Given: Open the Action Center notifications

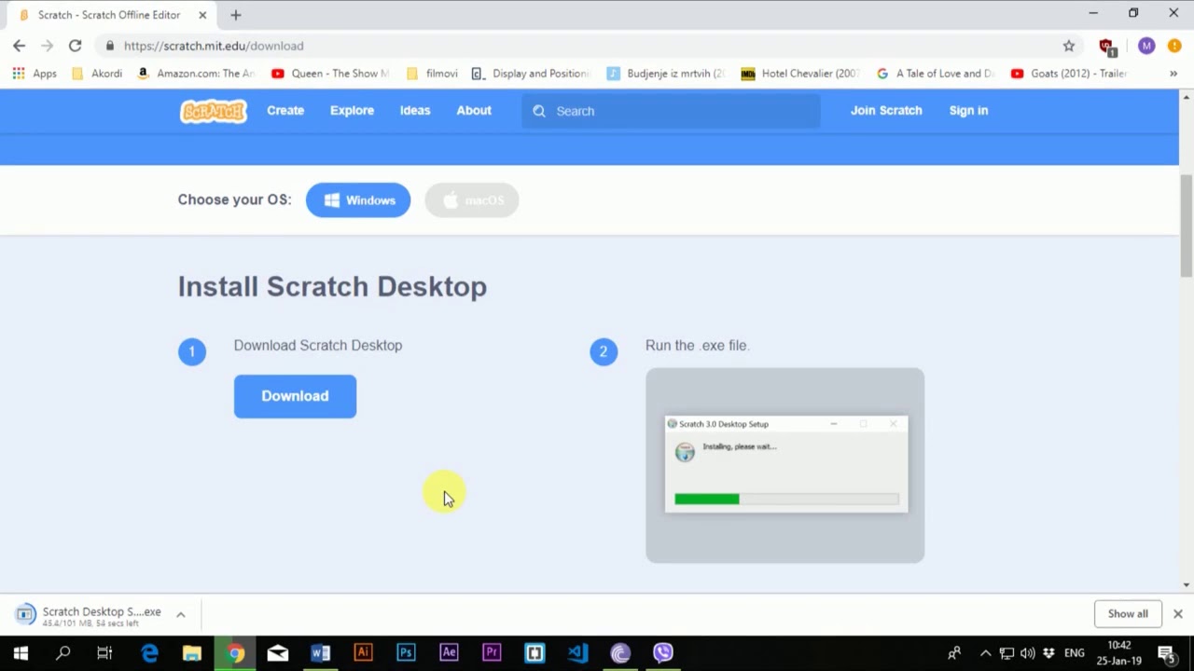Looking at the screenshot, I should 1166,653.
